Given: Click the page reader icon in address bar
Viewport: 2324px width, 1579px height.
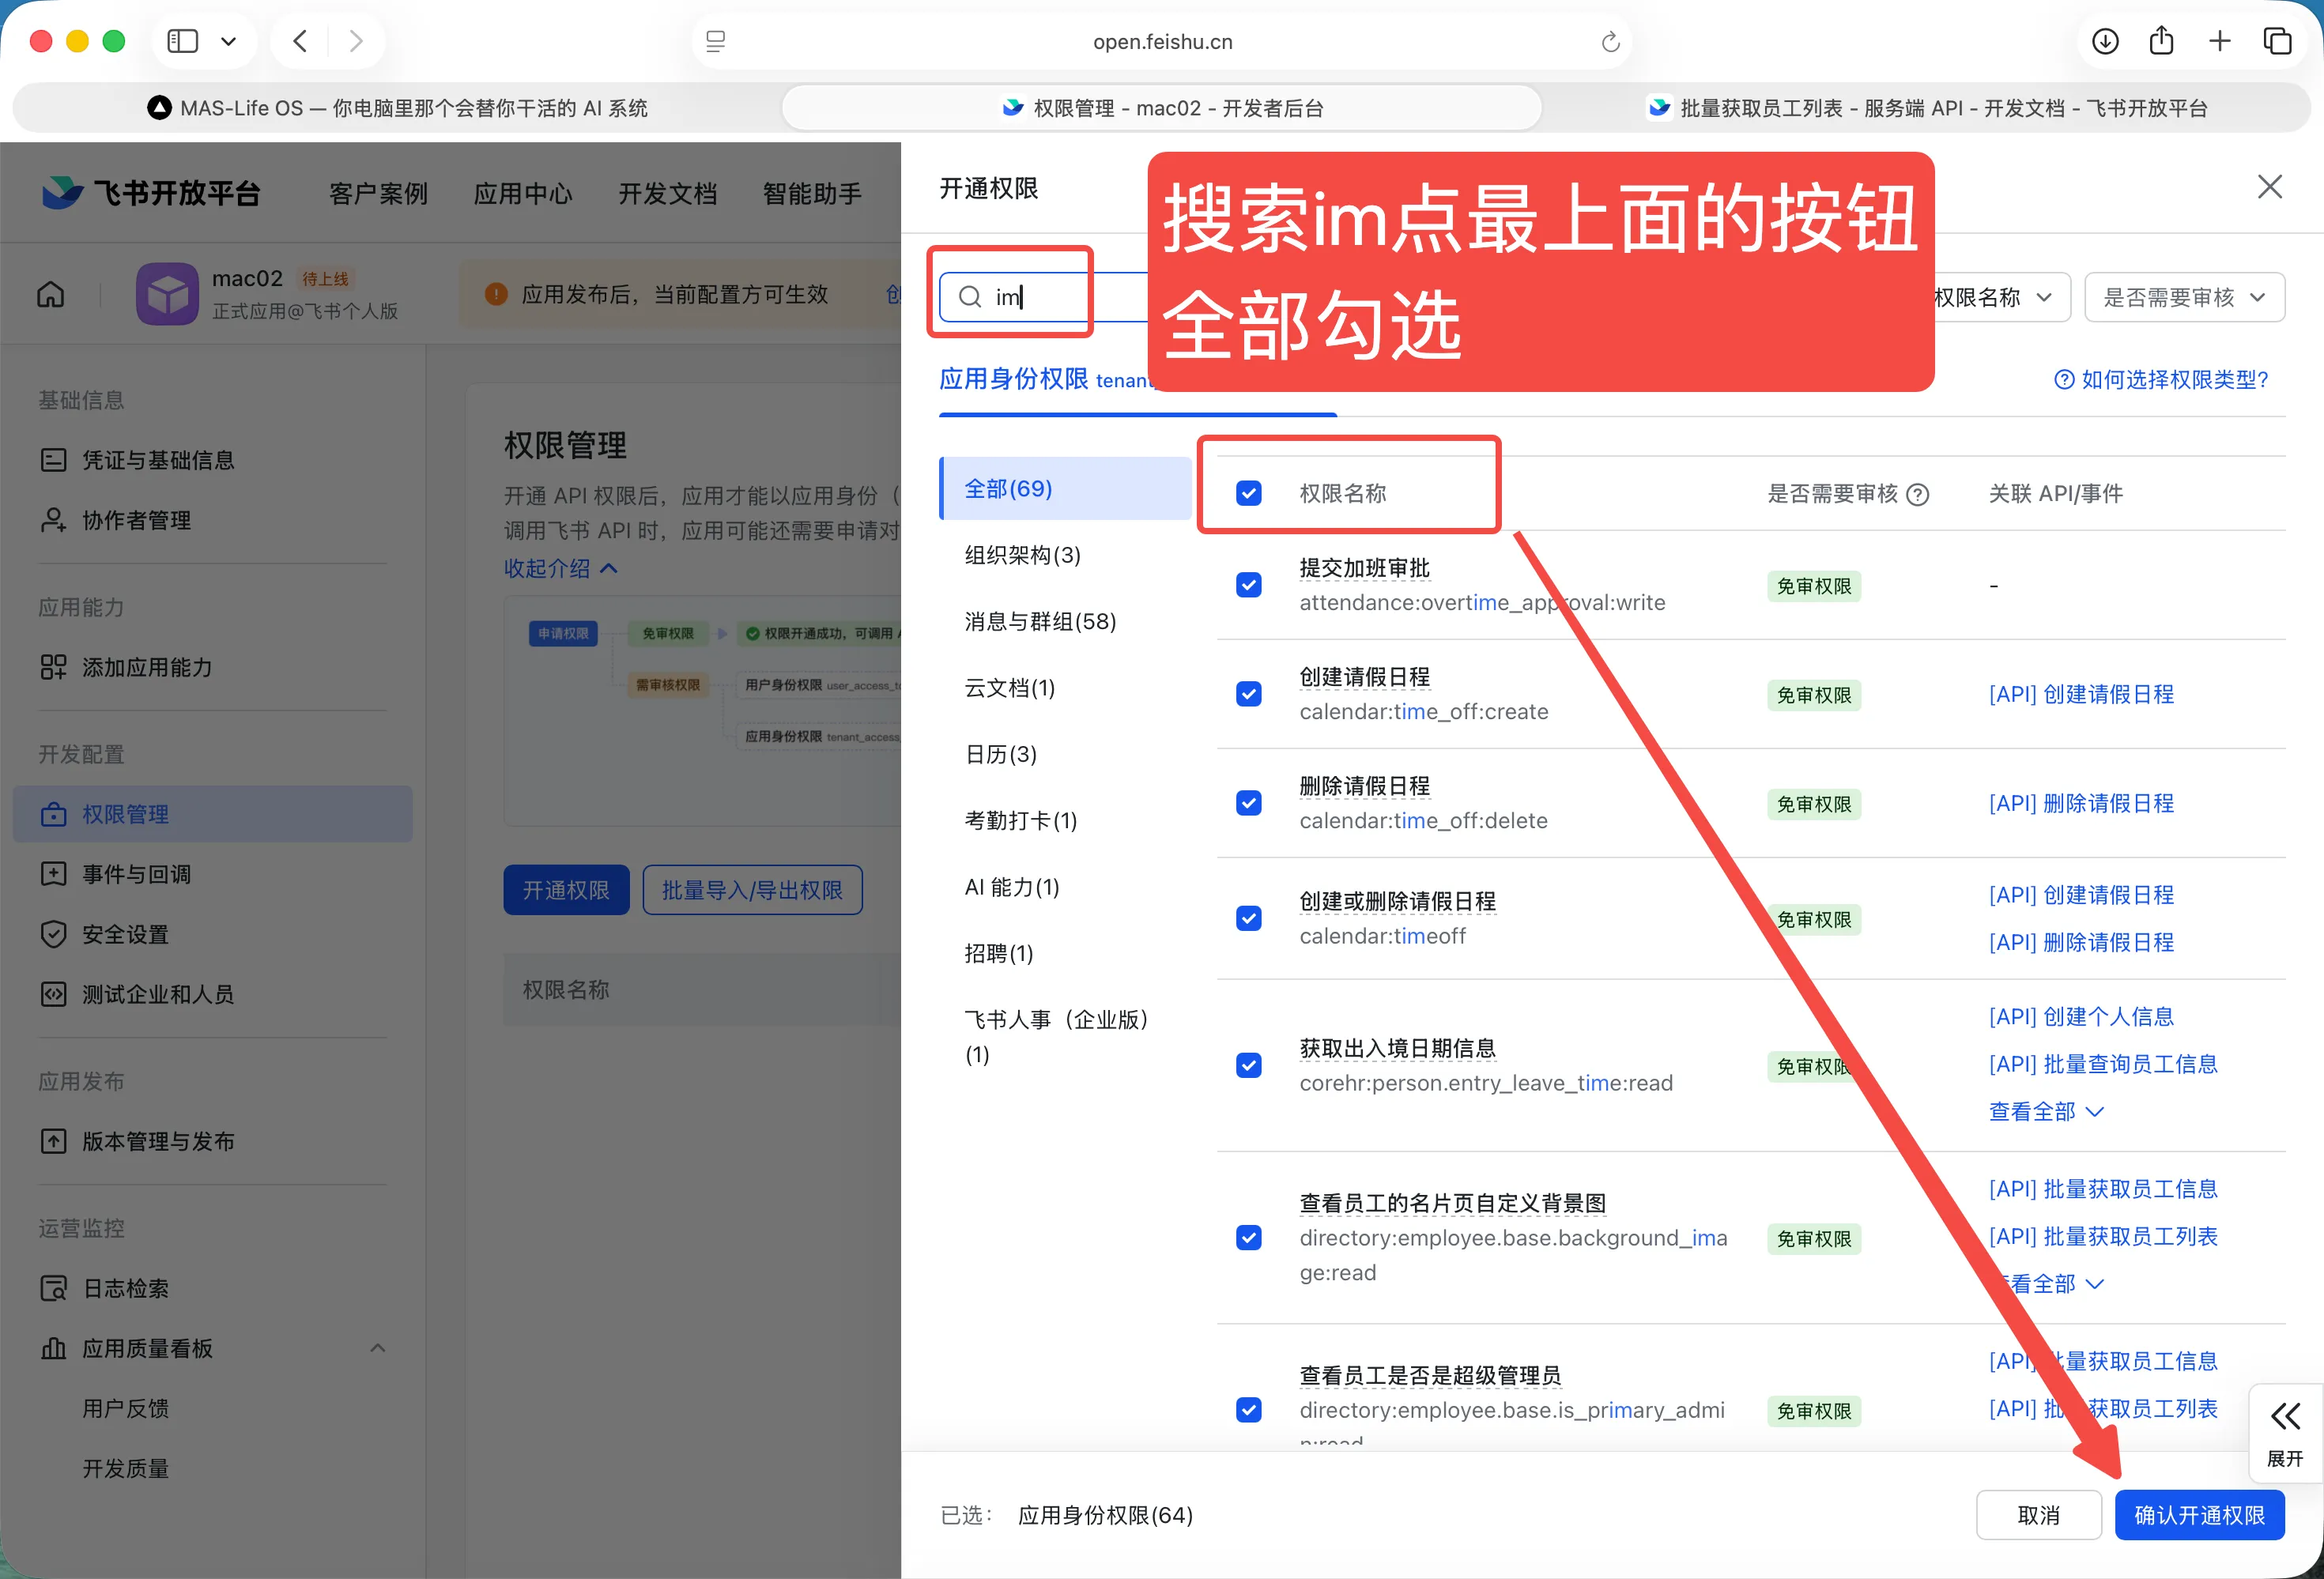Looking at the screenshot, I should [x=715, y=42].
